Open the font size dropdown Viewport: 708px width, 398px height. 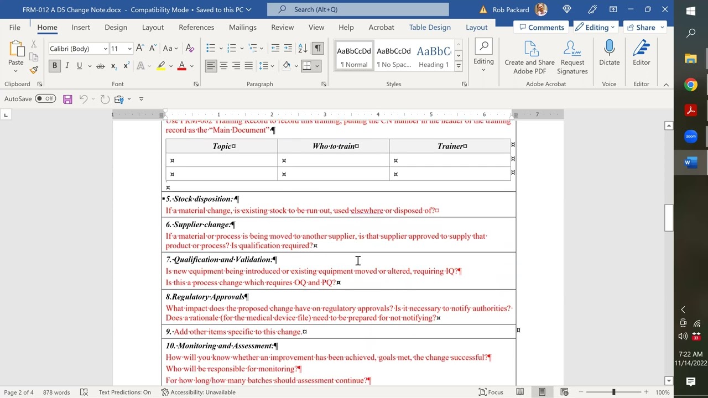[129, 49]
